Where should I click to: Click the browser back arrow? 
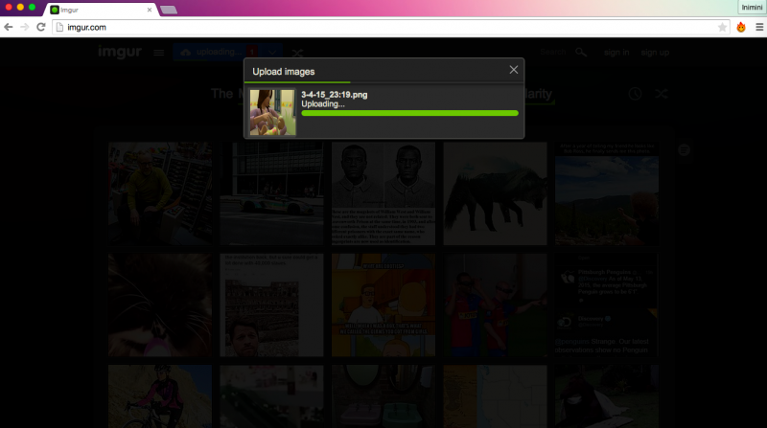[x=9, y=28]
